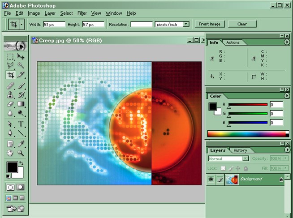Switch to the History tab
Screen dimensions: 293x218
click(x=240, y=150)
